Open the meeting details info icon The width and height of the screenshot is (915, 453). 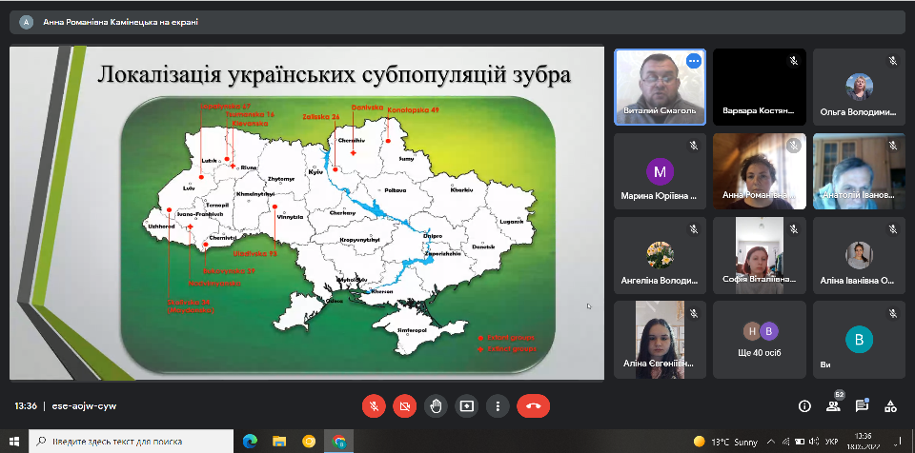click(x=804, y=405)
